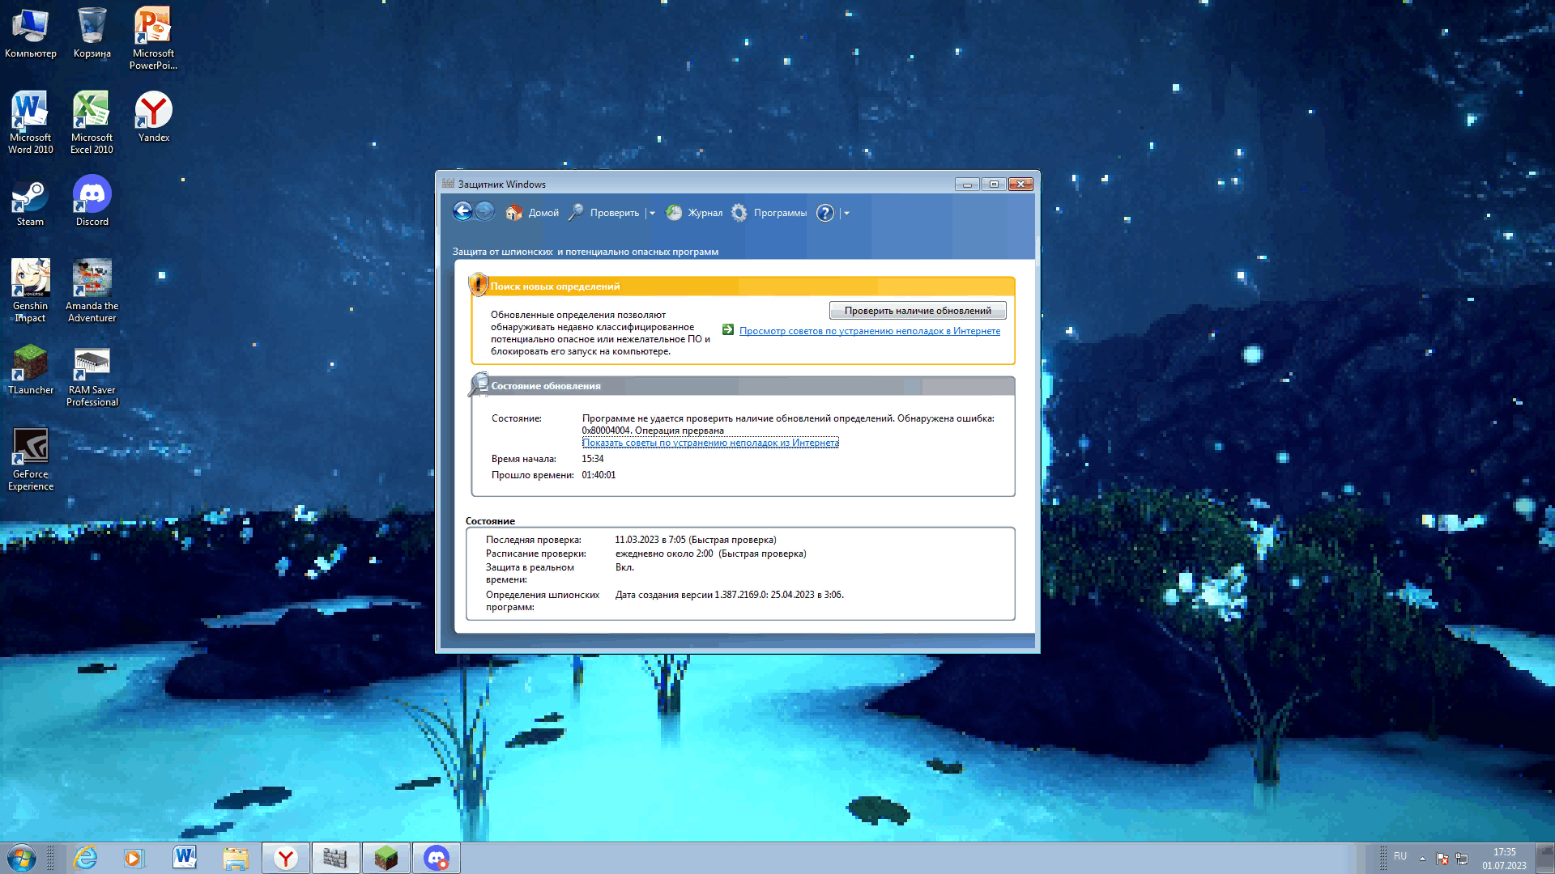1555x874 pixels.
Task: Click the forward navigation arrow
Action: point(484,212)
